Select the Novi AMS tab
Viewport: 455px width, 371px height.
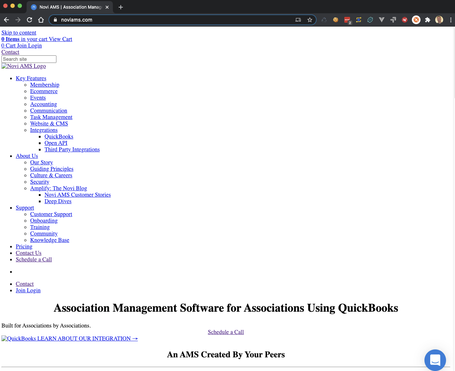tap(70, 7)
